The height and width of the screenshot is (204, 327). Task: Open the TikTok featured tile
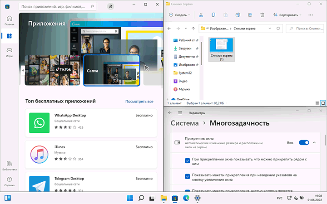point(52,70)
